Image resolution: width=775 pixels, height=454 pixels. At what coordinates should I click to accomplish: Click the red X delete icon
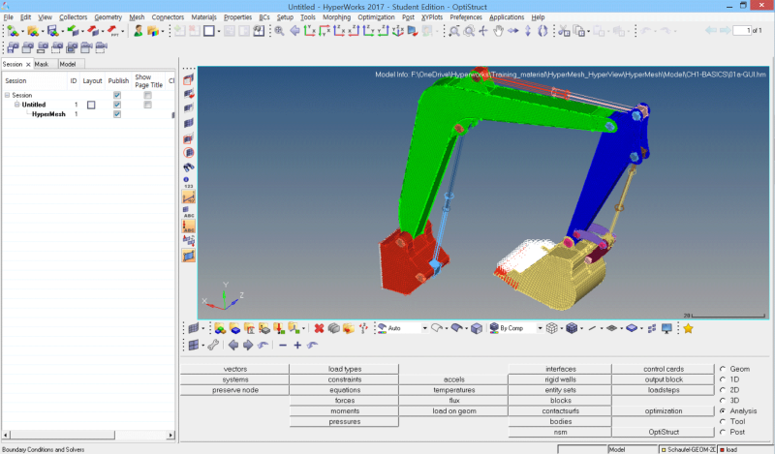point(320,328)
